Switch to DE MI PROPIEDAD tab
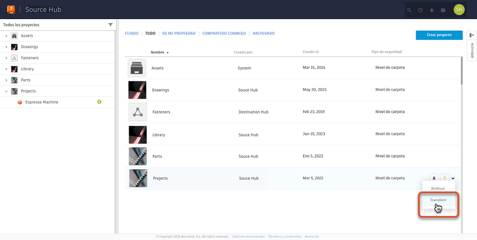 click(179, 34)
